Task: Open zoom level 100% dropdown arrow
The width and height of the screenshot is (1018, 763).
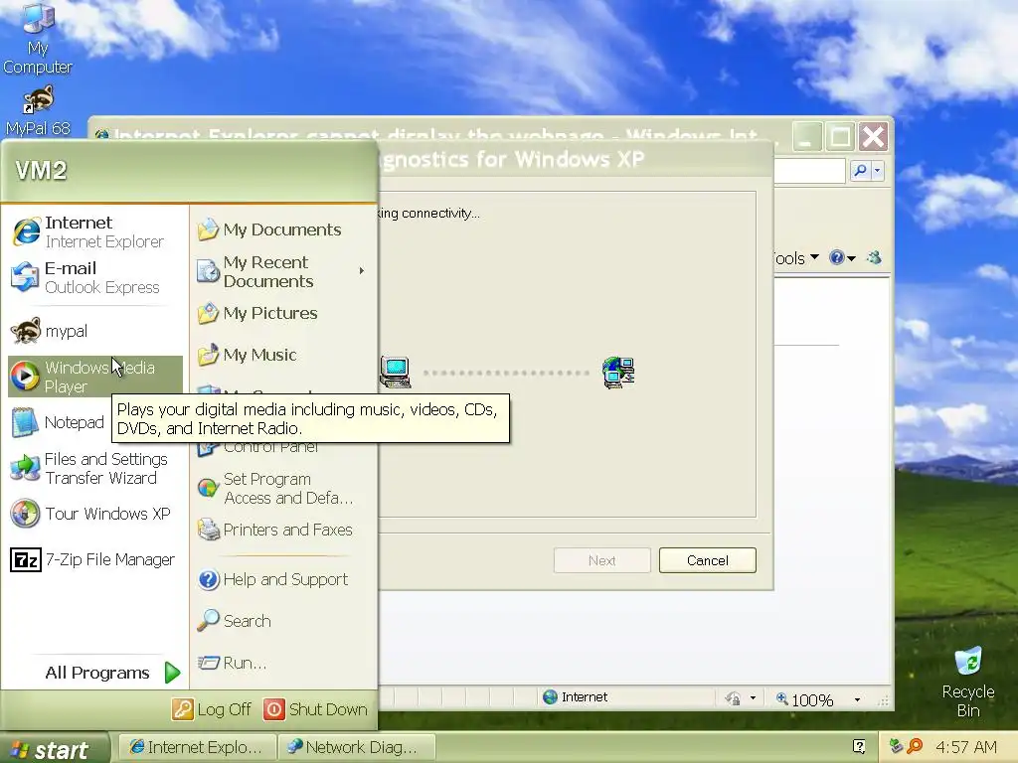Action: click(x=857, y=700)
